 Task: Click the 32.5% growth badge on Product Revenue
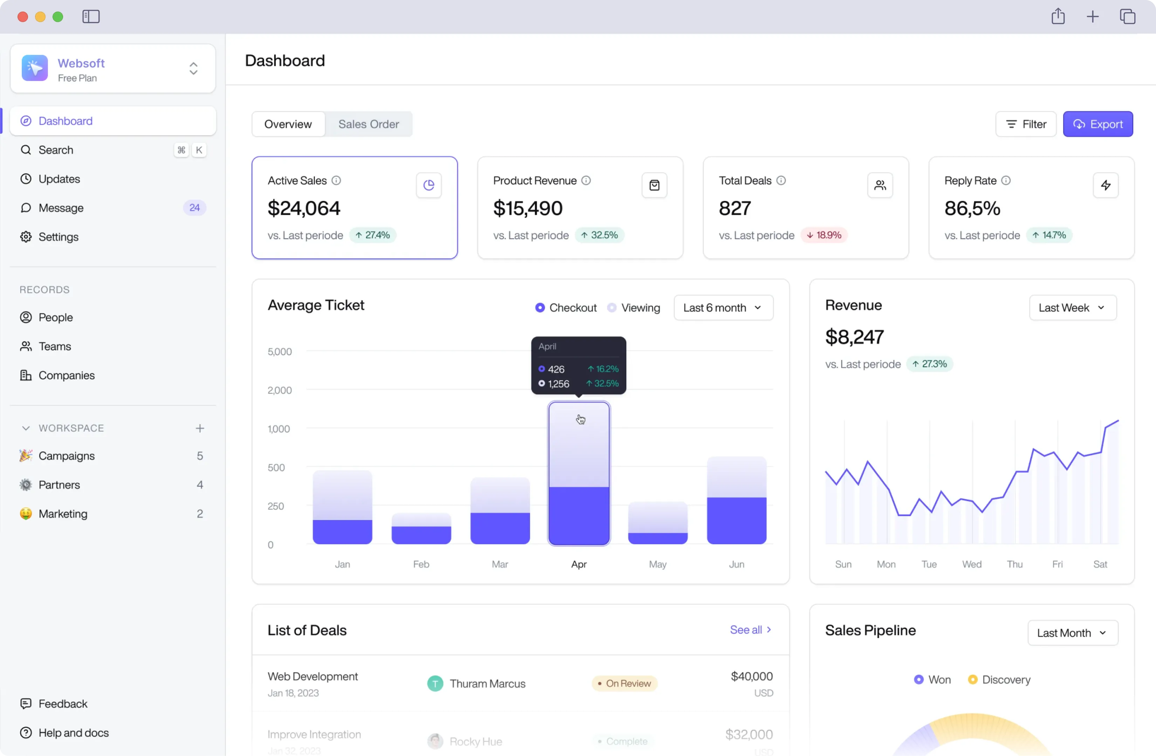pos(599,235)
